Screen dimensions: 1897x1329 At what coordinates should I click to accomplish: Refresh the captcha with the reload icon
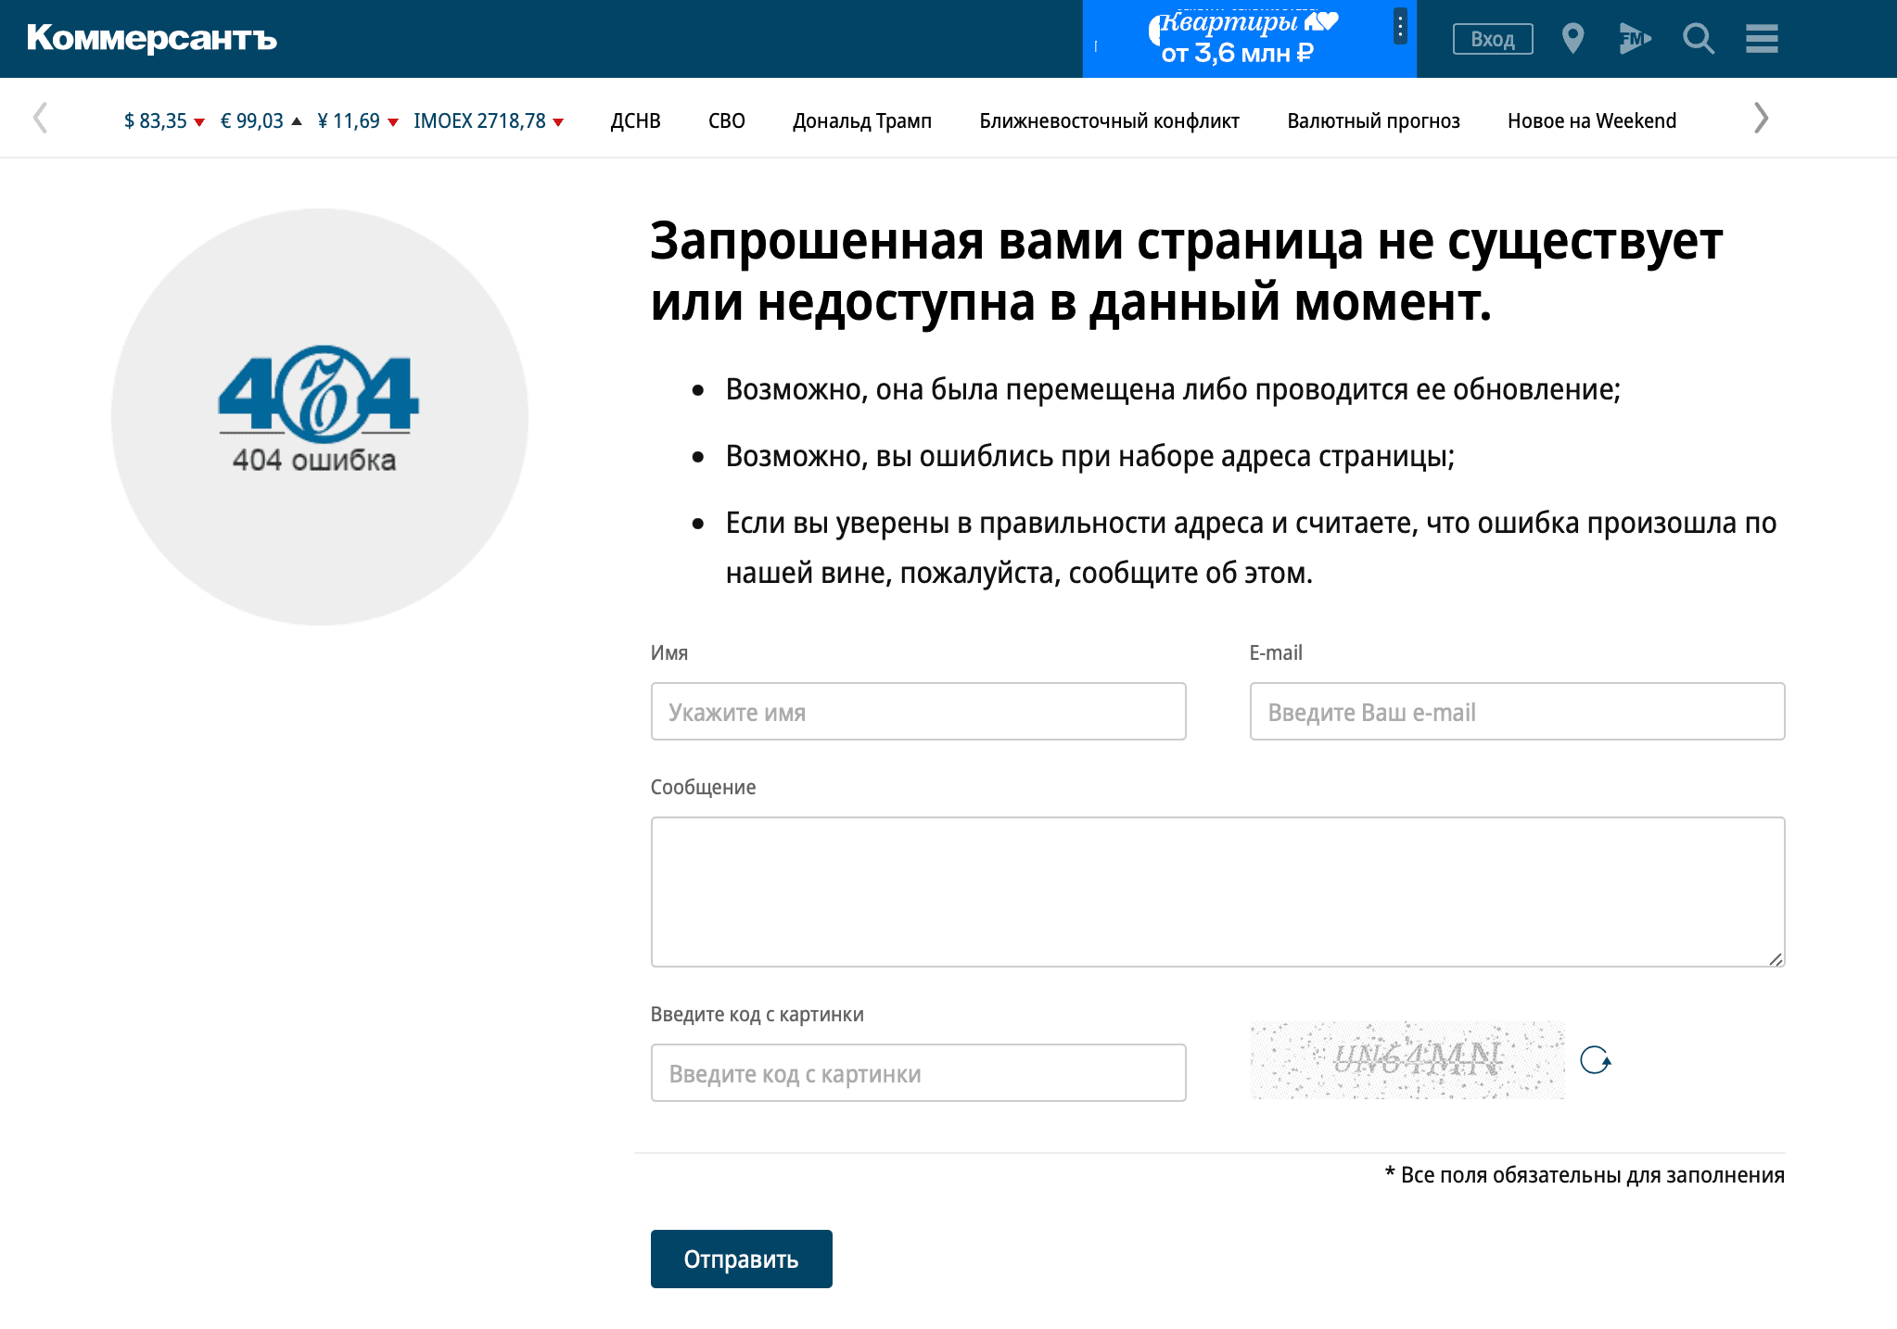tap(1595, 1059)
